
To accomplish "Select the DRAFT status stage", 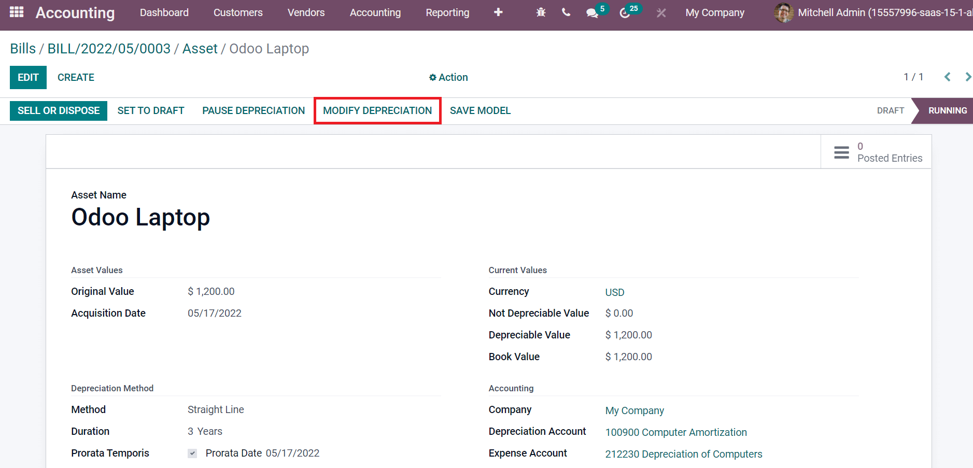I will 891,111.
